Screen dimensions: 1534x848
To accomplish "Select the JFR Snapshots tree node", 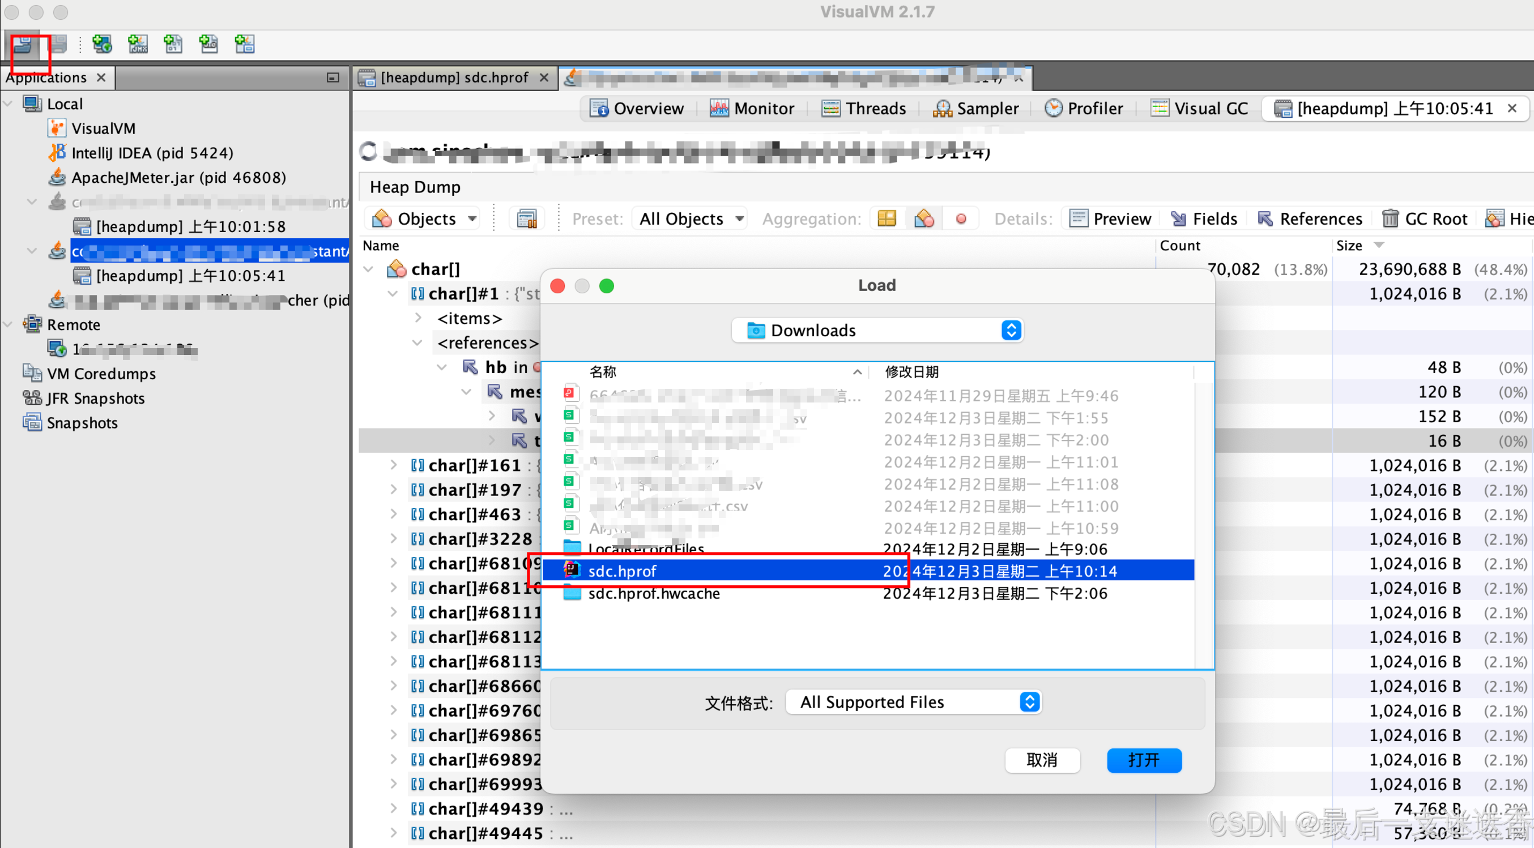I will coord(95,398).
